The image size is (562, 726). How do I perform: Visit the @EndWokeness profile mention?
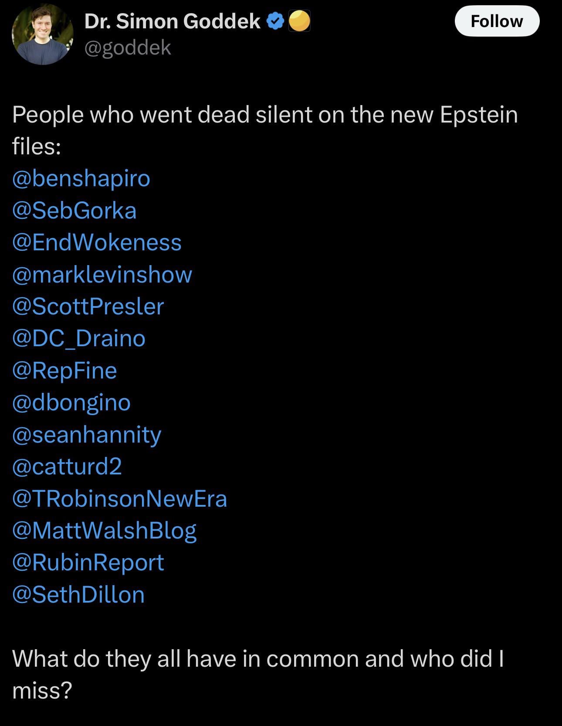click(x=97, y=242)
